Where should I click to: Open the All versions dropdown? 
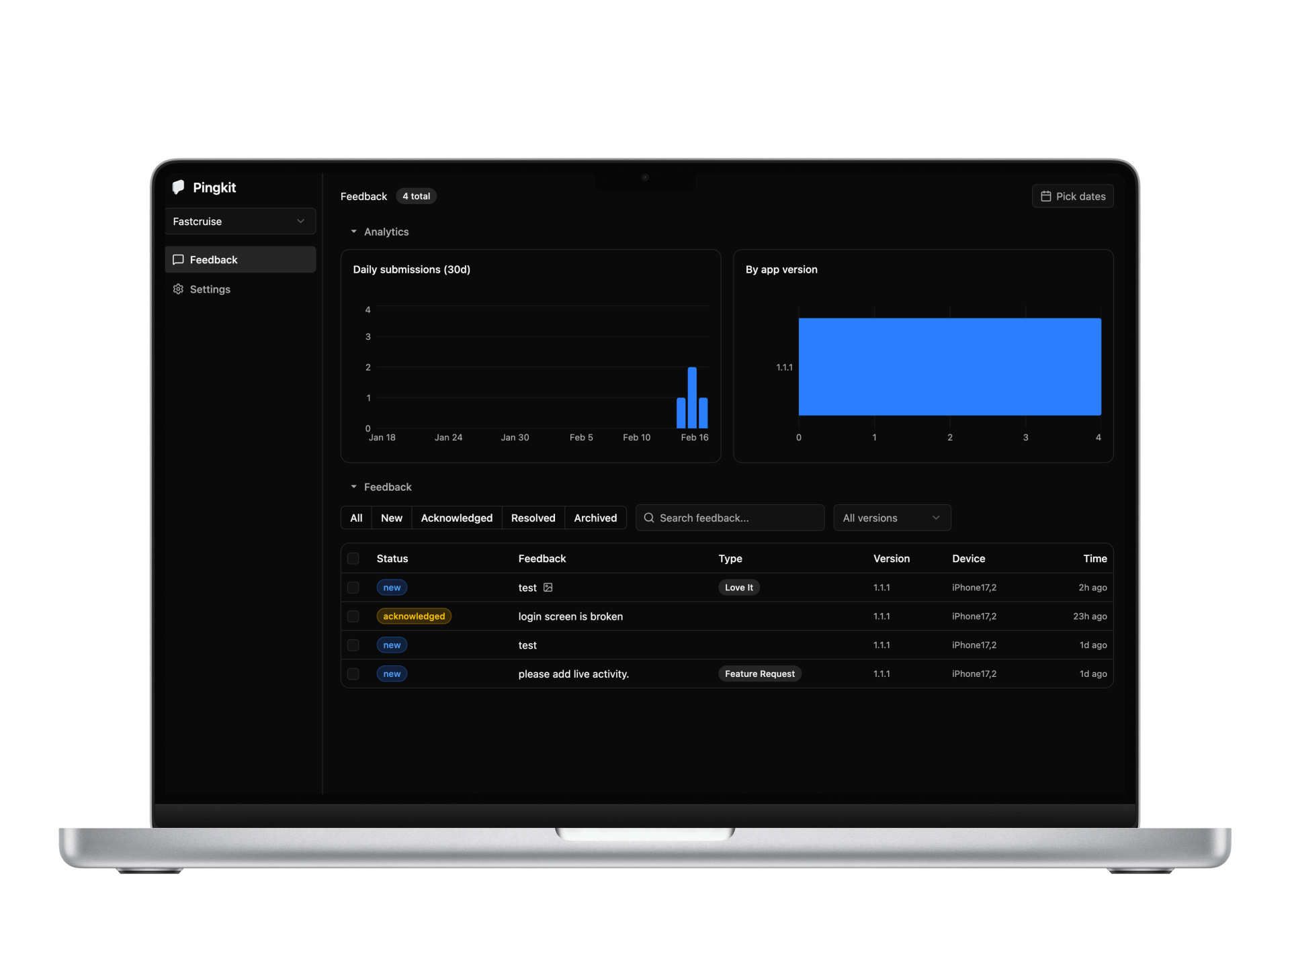892,518
